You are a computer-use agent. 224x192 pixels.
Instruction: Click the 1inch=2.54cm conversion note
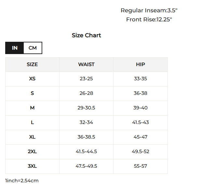(22, 181)
